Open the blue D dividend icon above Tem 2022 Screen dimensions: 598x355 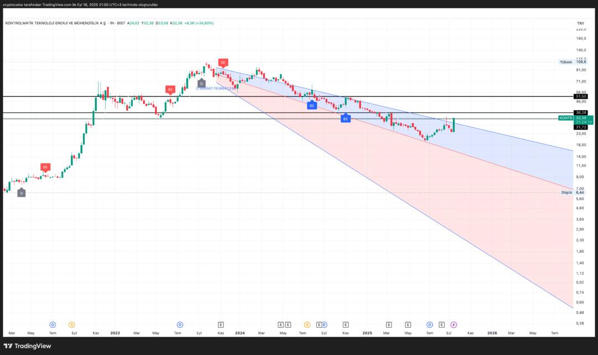coord(53,325)
